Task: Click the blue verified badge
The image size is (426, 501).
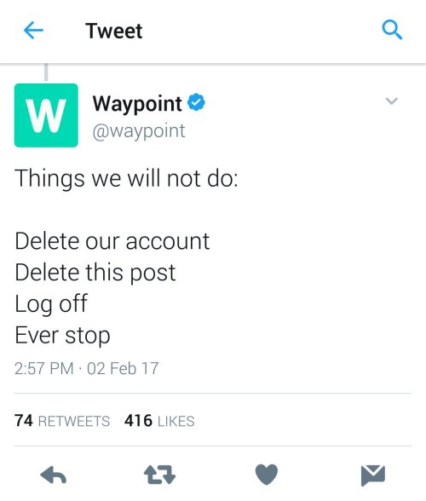Action: pyautogui.click(x=196, y=102)
